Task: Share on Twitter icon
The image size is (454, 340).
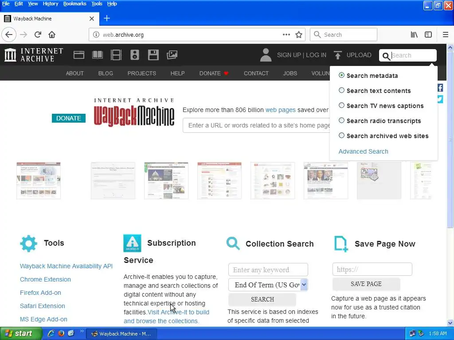Action: [440, 99]
